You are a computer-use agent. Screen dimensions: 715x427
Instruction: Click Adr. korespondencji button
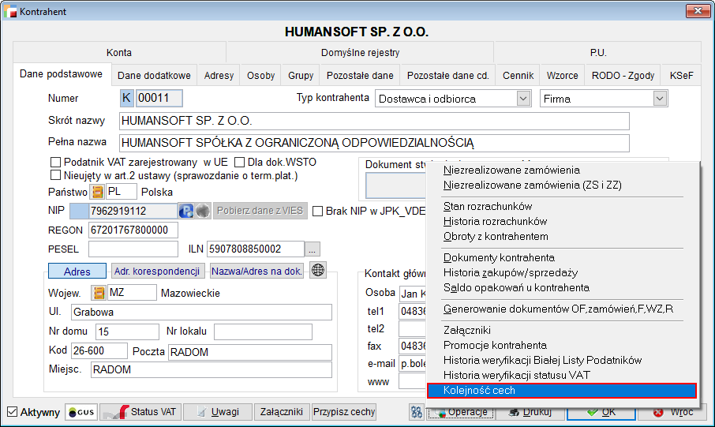157,271
